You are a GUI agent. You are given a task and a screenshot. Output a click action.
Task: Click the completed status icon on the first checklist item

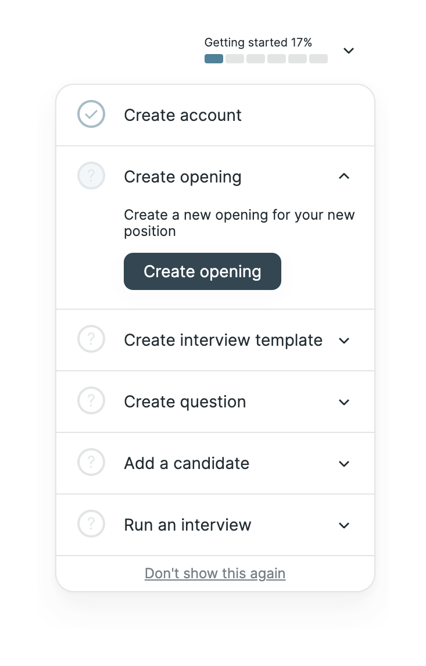tap(91, 114)
